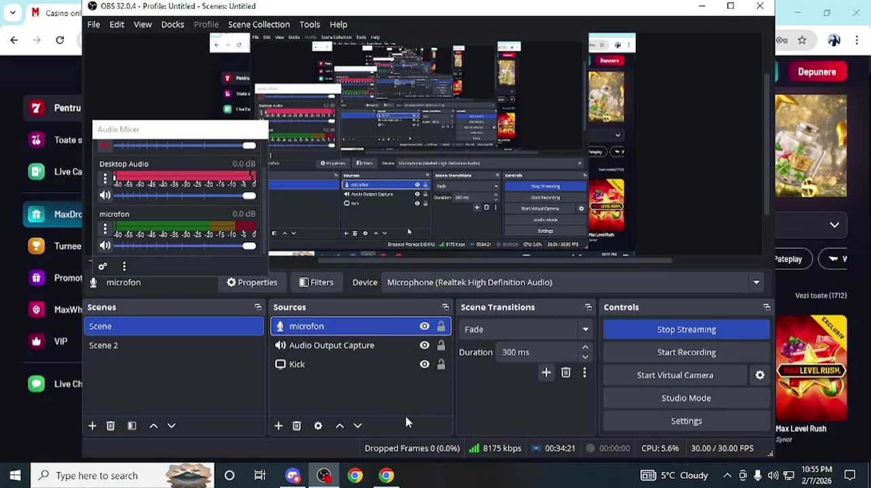
Task: Select Scene 2 in Scenes list
Action: [174, 345]
